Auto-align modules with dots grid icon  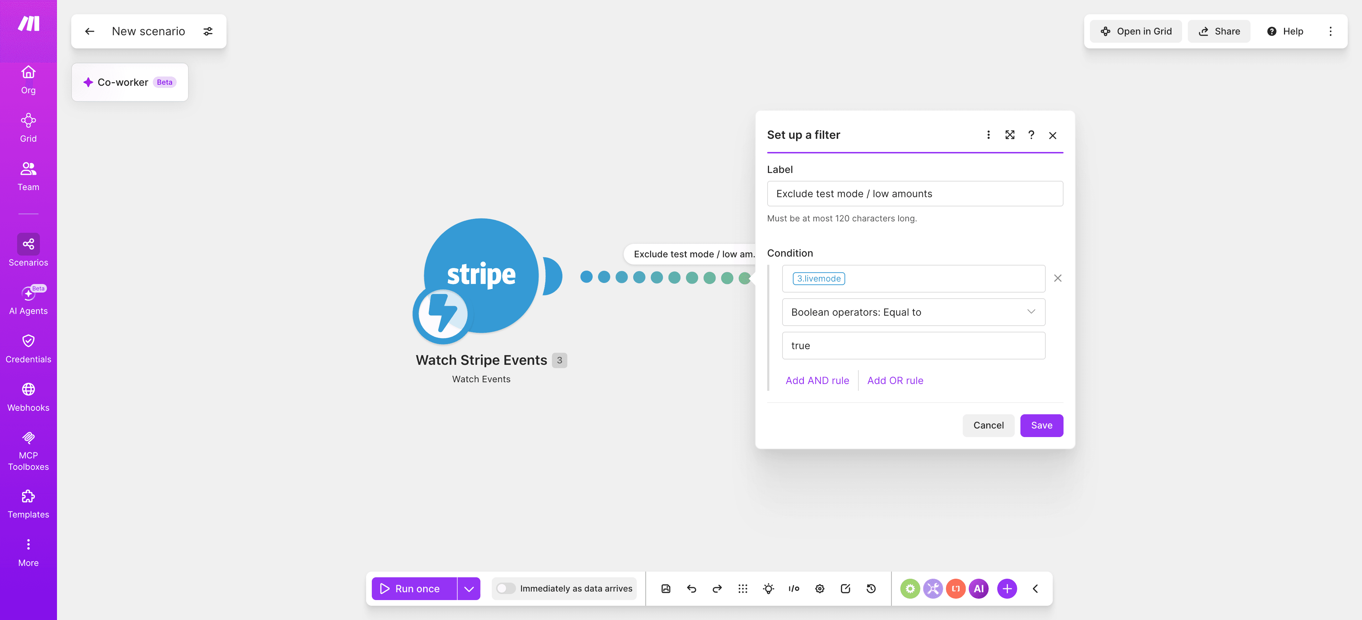tap(743, 589)
